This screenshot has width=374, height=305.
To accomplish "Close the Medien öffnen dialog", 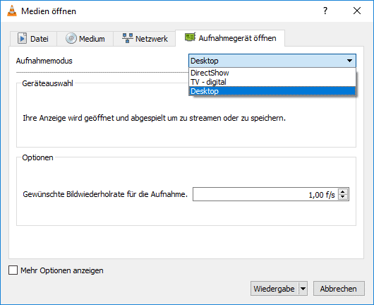I will click(x=357, y=11).
